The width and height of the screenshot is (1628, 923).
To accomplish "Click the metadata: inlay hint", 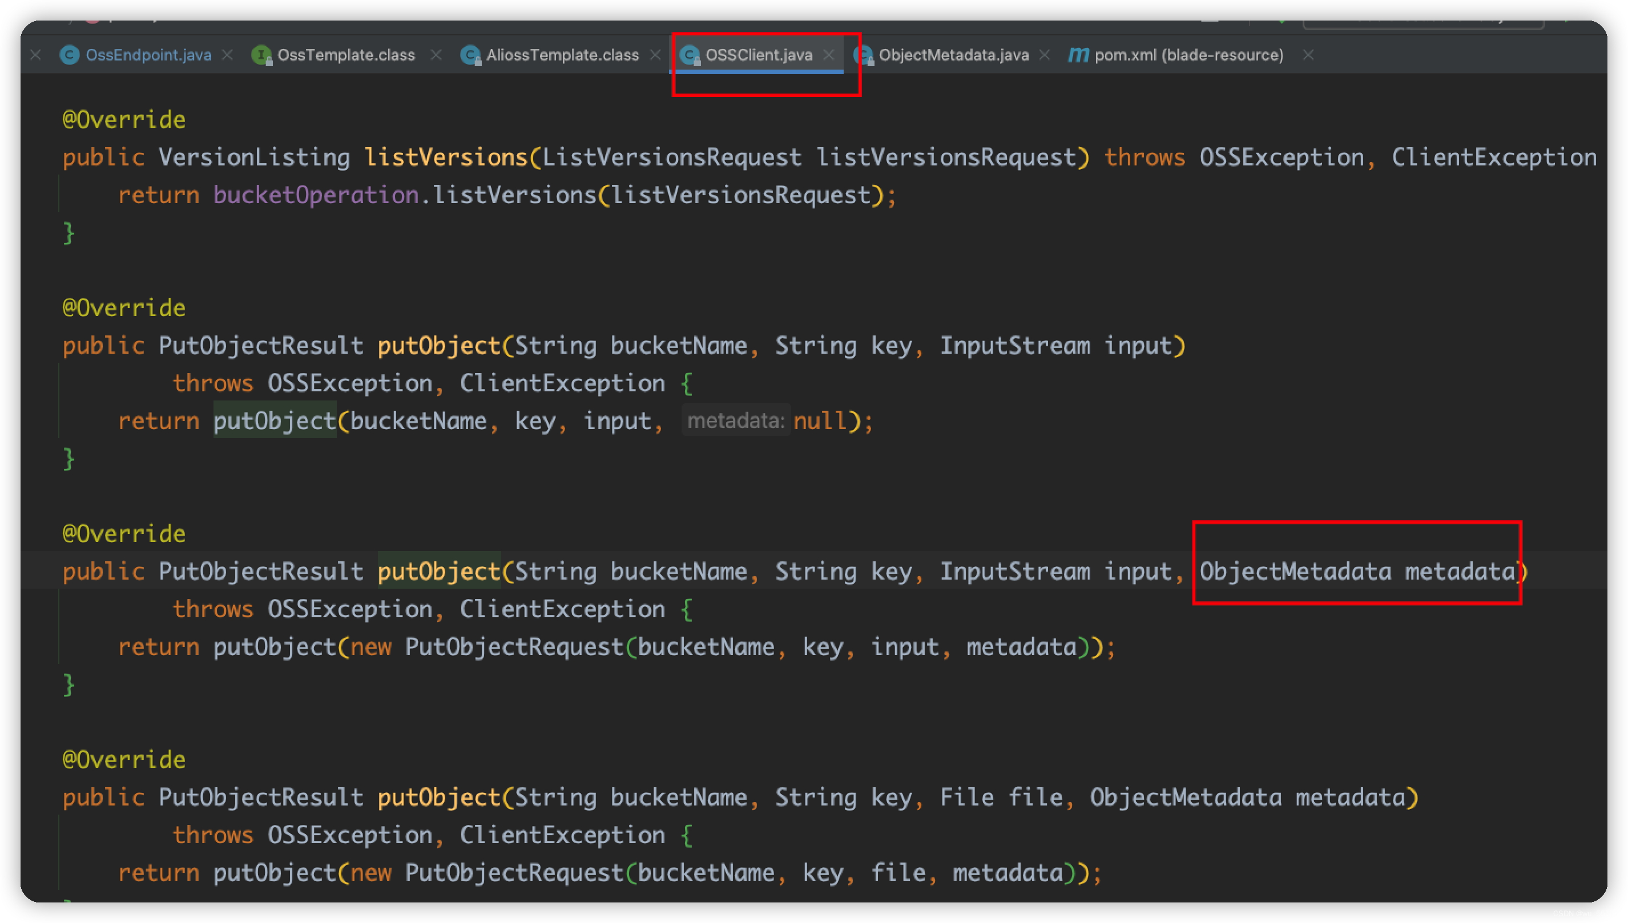I will coord(736,420).
